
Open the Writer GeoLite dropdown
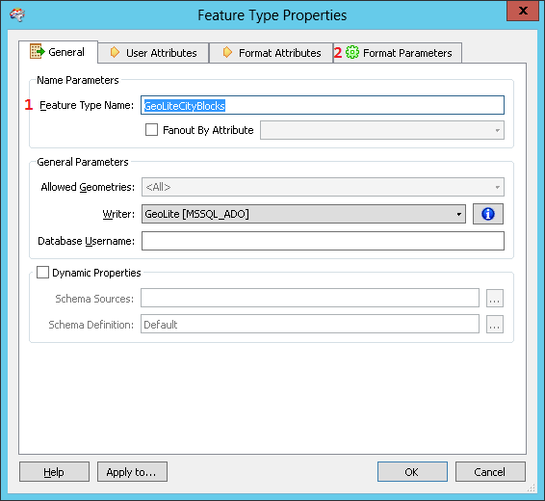coord(303,214)
